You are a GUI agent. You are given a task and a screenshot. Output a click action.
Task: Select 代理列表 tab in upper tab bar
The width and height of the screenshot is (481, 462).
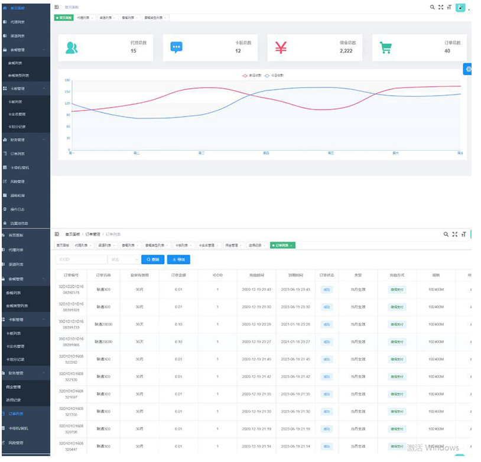click(82, 18)
